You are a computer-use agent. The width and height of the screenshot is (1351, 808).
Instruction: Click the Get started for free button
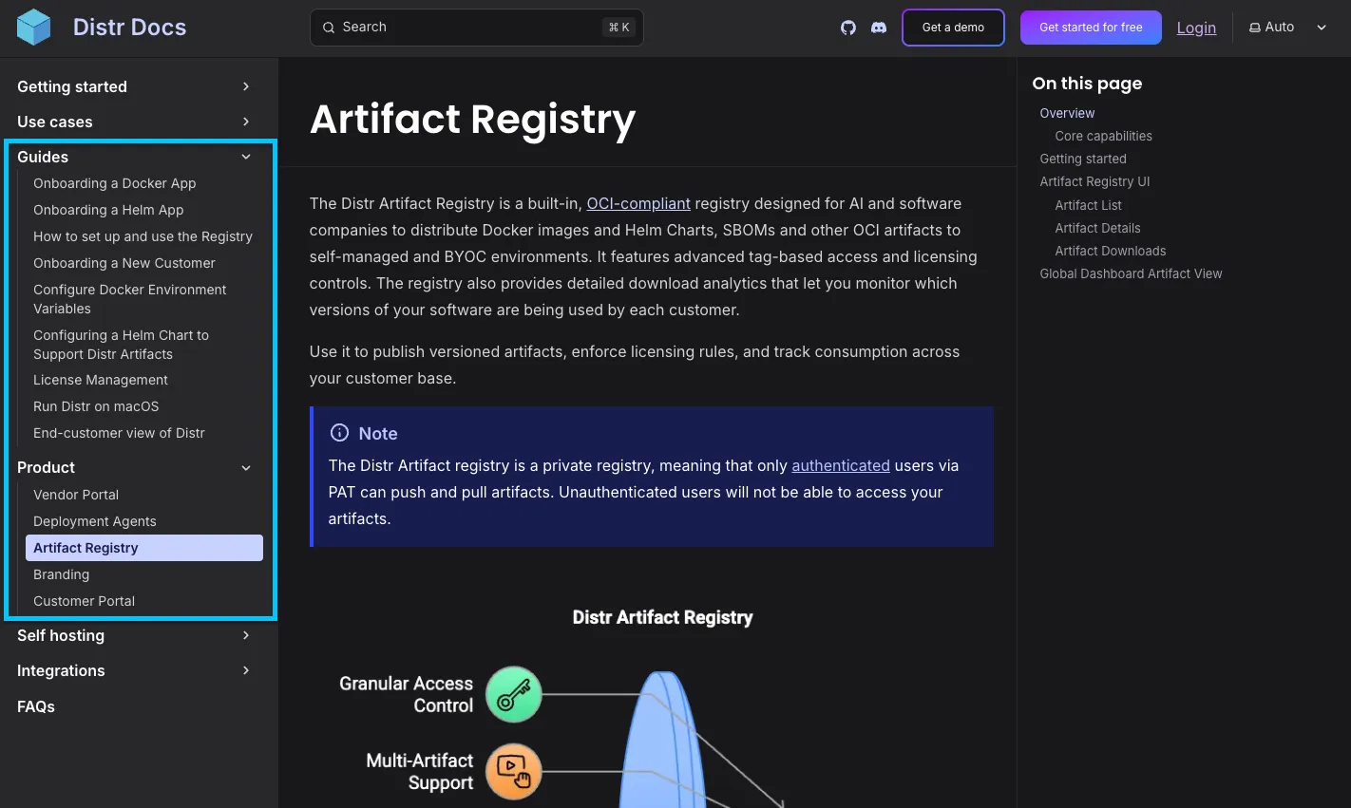pos(1090,28)
